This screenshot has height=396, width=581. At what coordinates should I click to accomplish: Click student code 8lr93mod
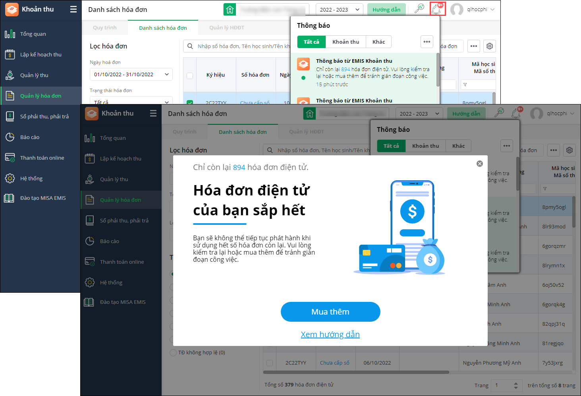[554, 226]
